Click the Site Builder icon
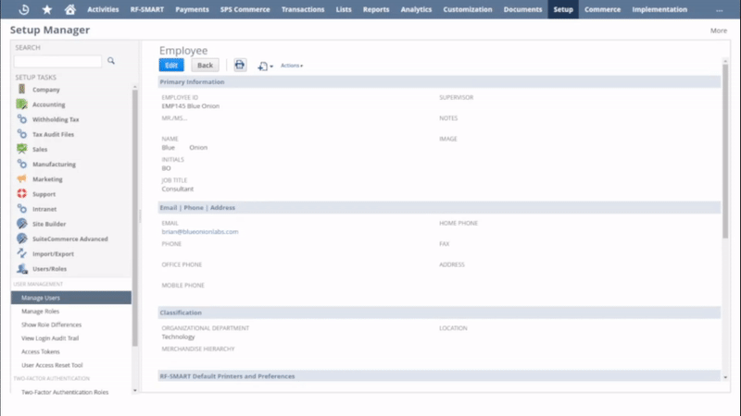 [21, 224]
